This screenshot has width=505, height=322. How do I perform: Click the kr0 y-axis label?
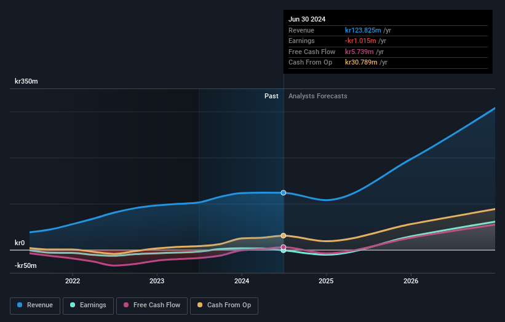pos(20,243)
